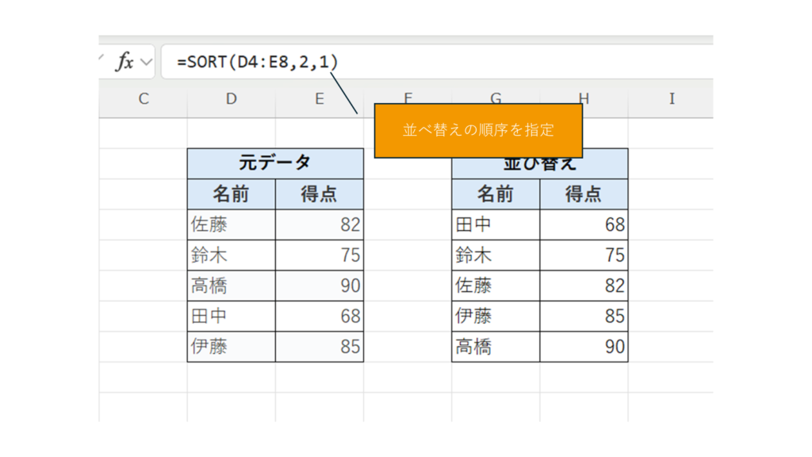Screen dimensions: 812x457
Task: Select the 佐藤 cell in 元データ table
Action: 231,225
